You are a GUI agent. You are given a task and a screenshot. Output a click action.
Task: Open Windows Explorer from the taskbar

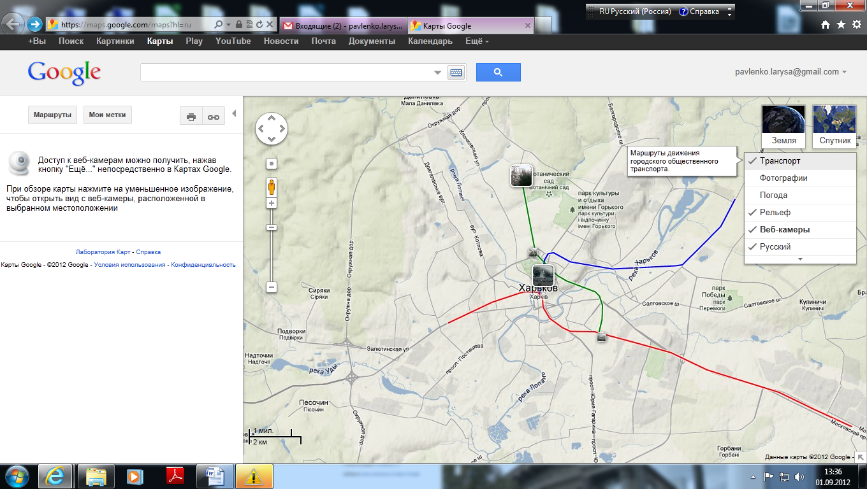click(x=96, y=476)
